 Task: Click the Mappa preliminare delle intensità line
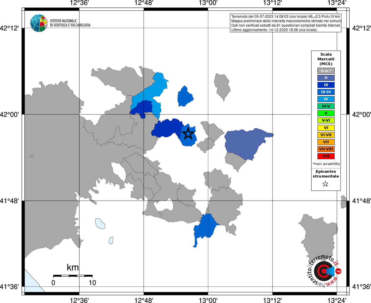pyautogui.click(x=286, y=21)
